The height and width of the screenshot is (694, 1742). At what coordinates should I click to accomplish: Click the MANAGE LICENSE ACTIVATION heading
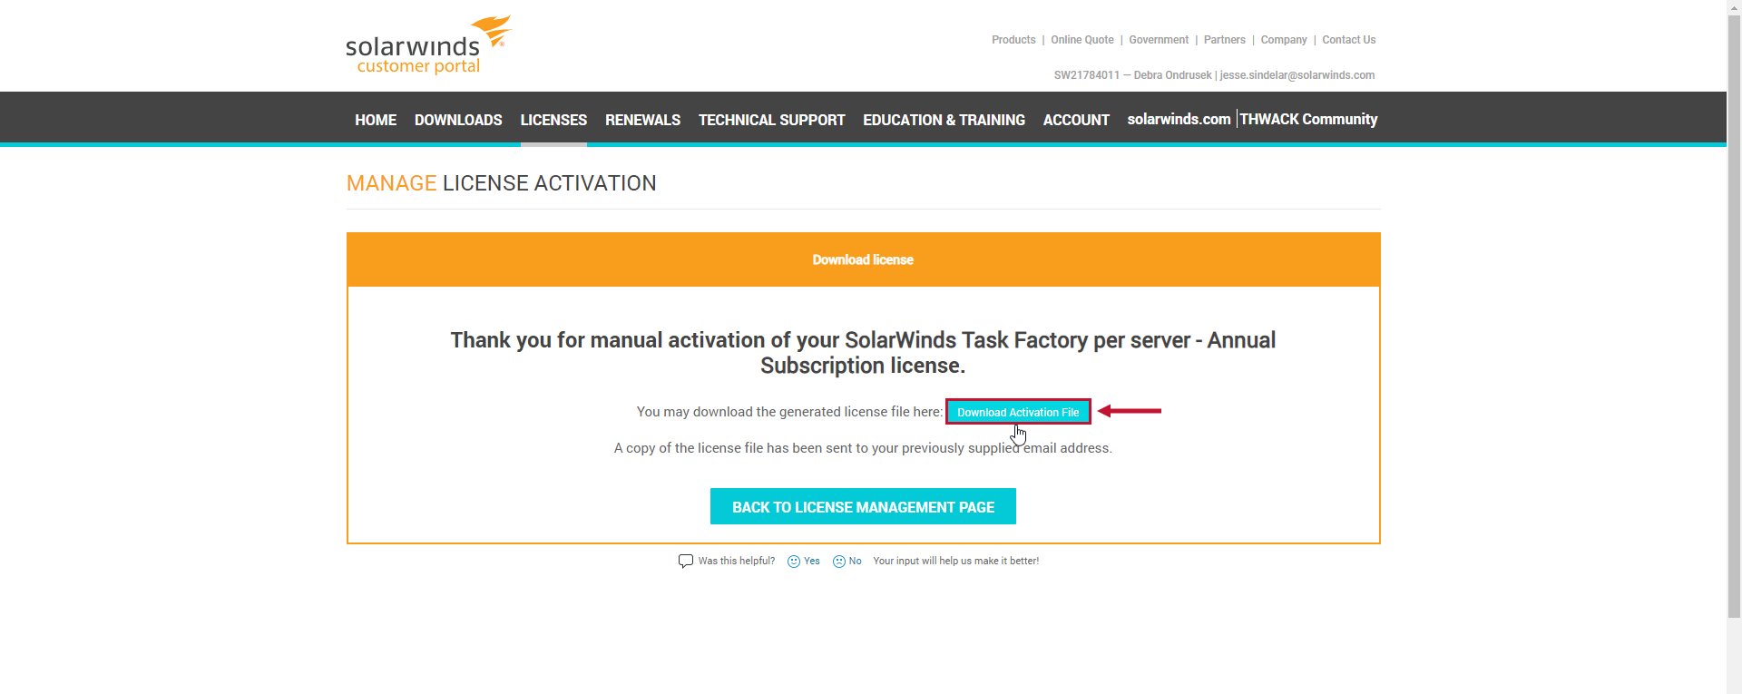point(501,183)
